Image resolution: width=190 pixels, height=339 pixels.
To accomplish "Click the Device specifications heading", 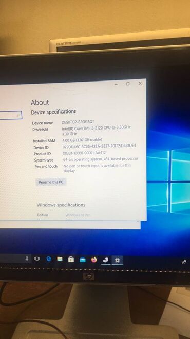I will tap(53, 112).
